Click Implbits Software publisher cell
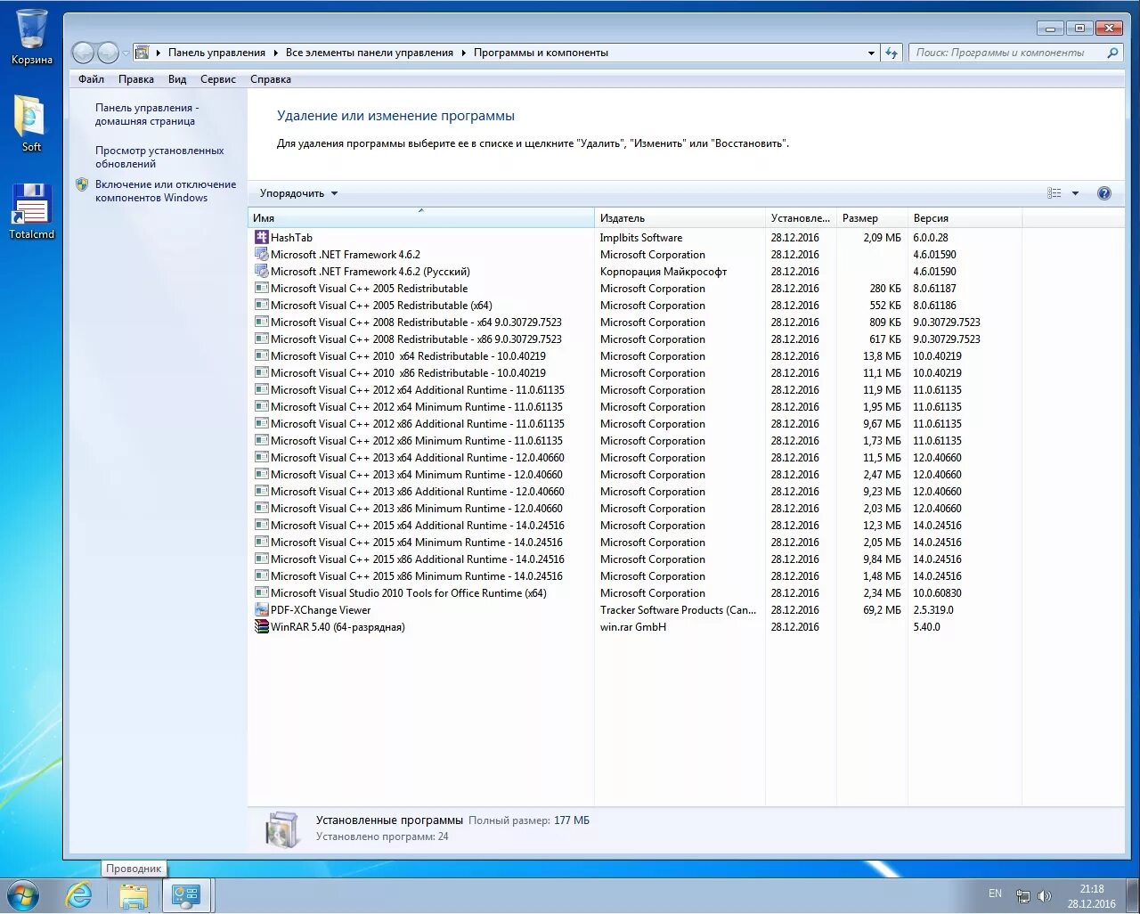The image size is (1140, 914). click(641, 237)
